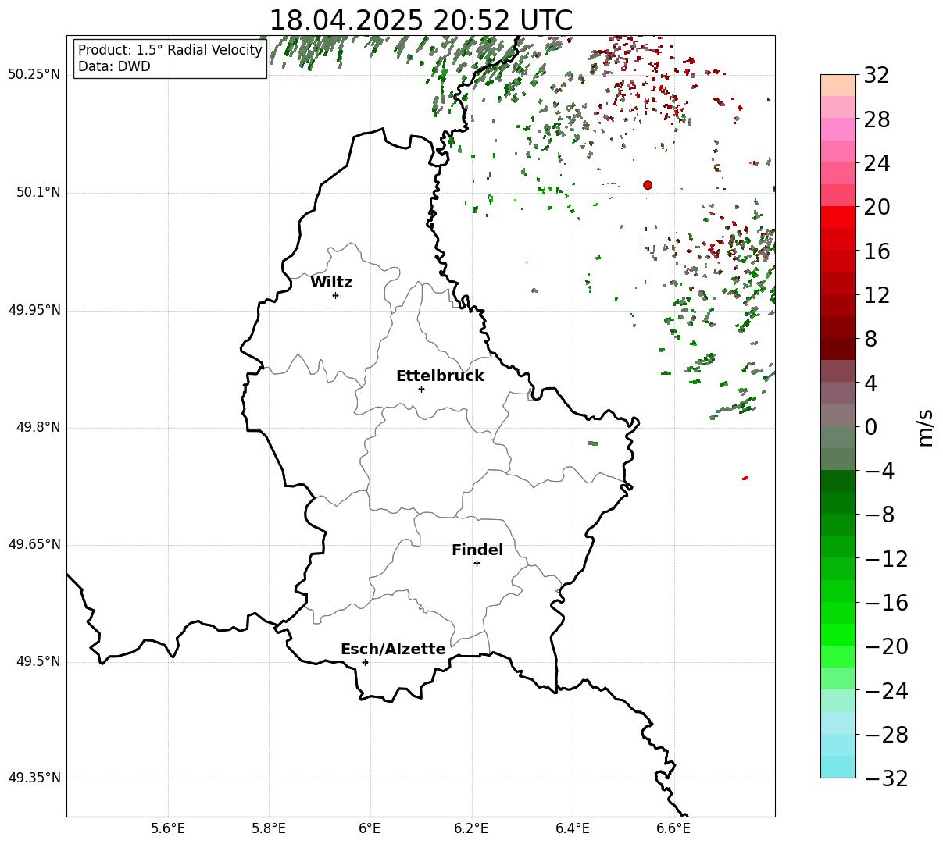Click the Wiltz station cross marker
This screenshot has height=844, width=943.
[x=335, y=295]
